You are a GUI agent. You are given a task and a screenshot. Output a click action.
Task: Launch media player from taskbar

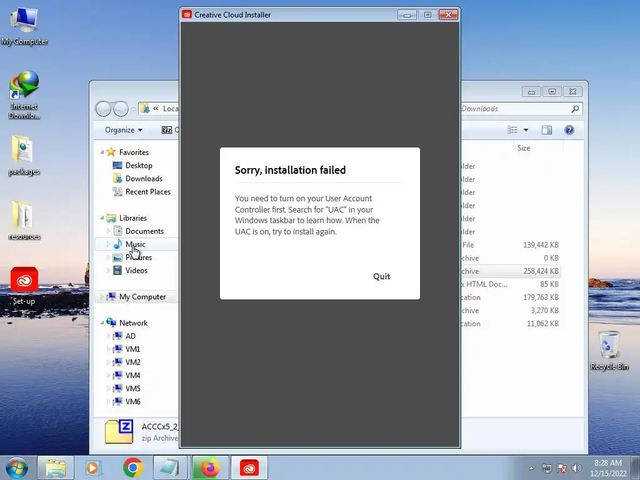(92, 467)
